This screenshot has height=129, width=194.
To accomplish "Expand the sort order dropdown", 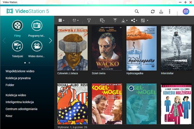I will point(75,20).
